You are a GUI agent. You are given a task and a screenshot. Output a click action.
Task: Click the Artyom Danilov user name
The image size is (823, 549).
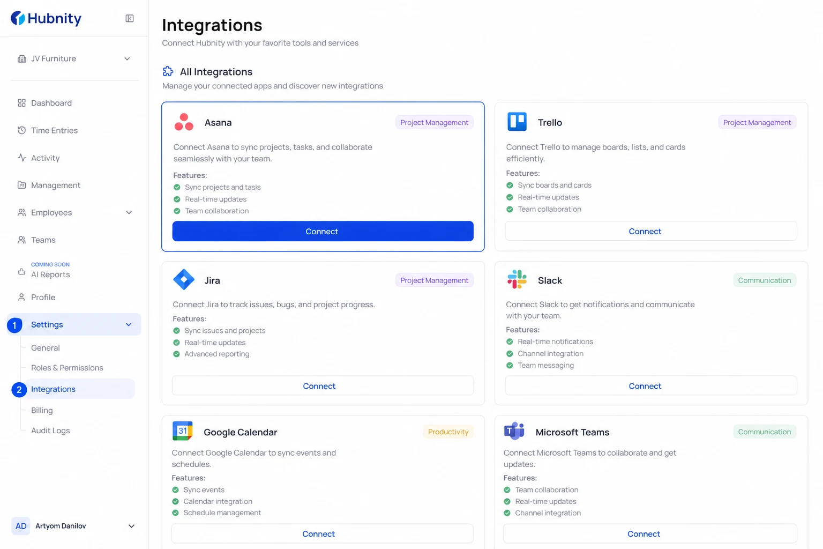tap(61, 526)
